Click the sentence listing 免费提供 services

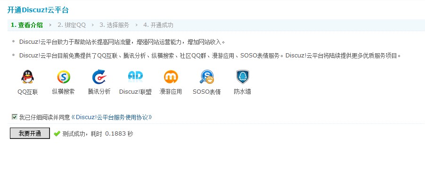click(210, 56)
